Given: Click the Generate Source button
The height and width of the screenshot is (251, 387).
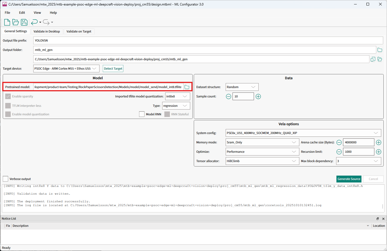Looking at the screenshot, I should coord(349,179).
